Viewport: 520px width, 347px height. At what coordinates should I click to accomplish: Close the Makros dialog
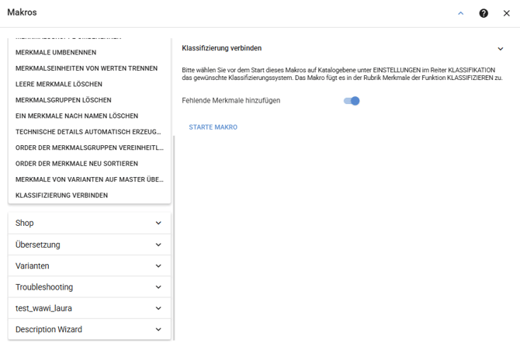[506, 13]
